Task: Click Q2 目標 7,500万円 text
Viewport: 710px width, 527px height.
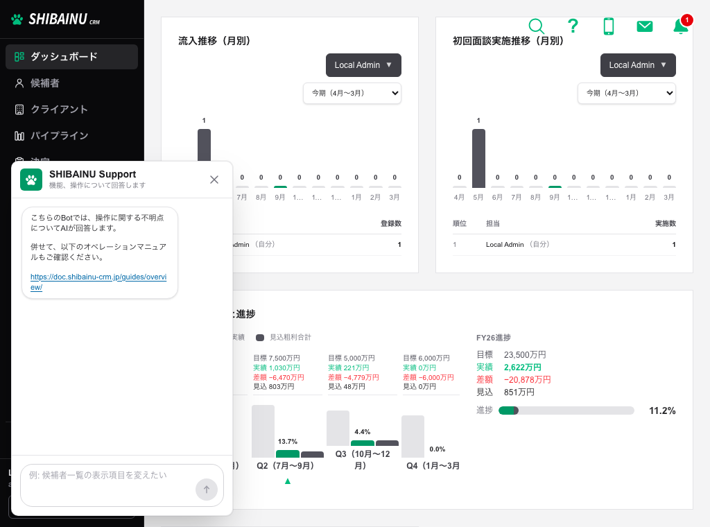Action: tap(276, 358)
